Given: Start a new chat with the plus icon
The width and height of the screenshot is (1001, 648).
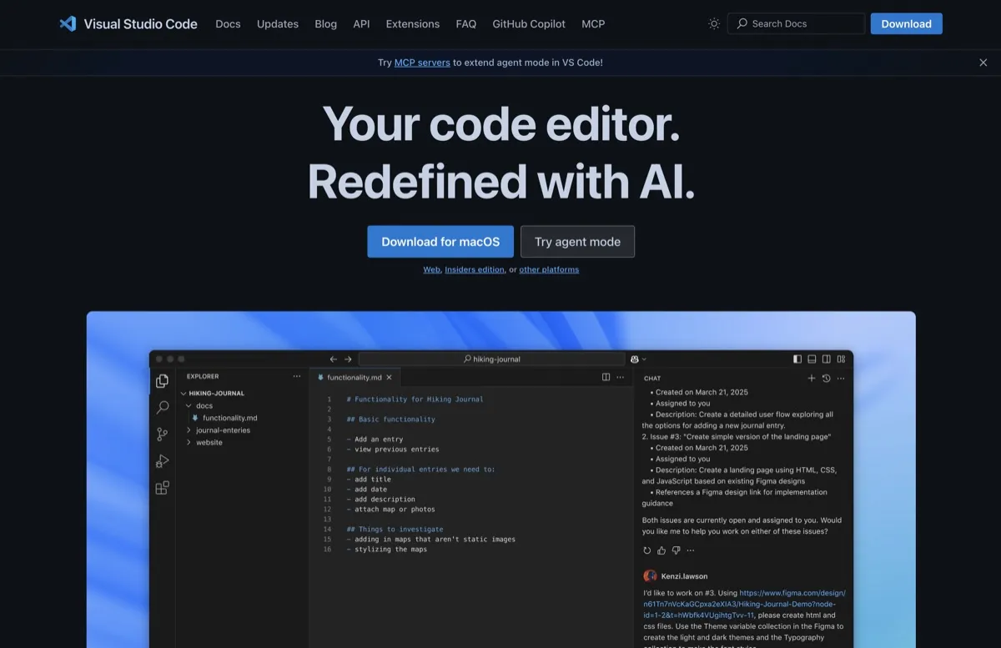Looking at the screenshot, I should coord(812,378).
